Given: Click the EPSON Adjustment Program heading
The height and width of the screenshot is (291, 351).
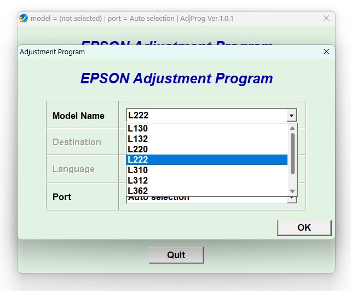Looking at the screenshot, I should pos(177,78).
